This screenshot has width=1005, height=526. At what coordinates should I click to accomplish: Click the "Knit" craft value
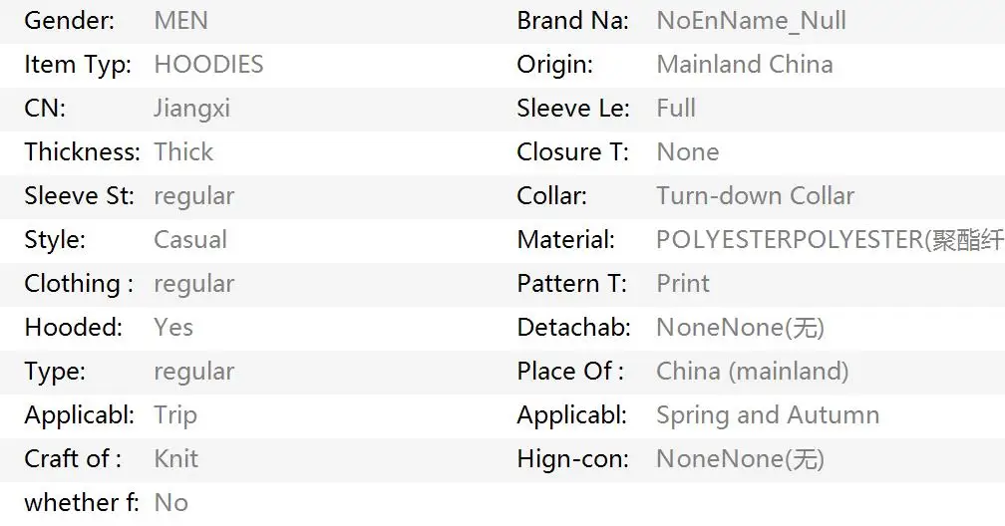tap(175, 459)
